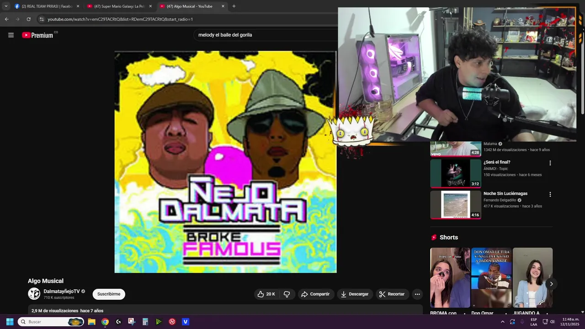The image size is (585, 329).
Task: Reload the current page
Action: [x=28, y=19]
